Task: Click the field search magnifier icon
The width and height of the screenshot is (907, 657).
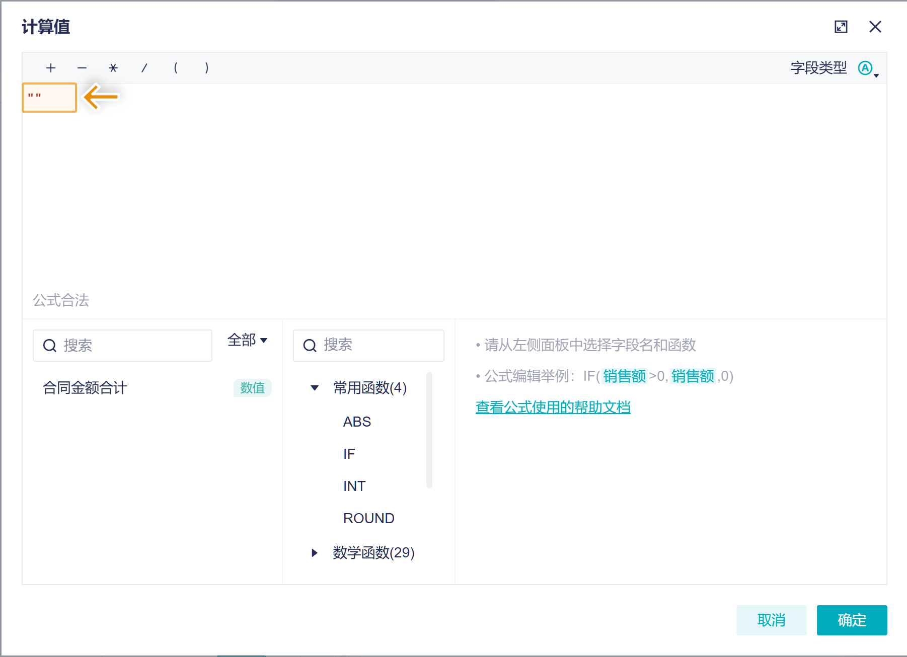Action: coord(50,346)
